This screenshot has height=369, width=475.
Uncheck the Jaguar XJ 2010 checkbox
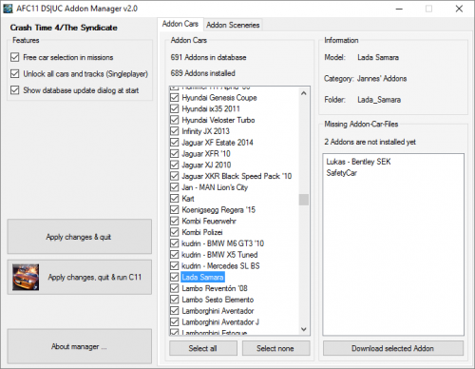click(x=175, y=165)
